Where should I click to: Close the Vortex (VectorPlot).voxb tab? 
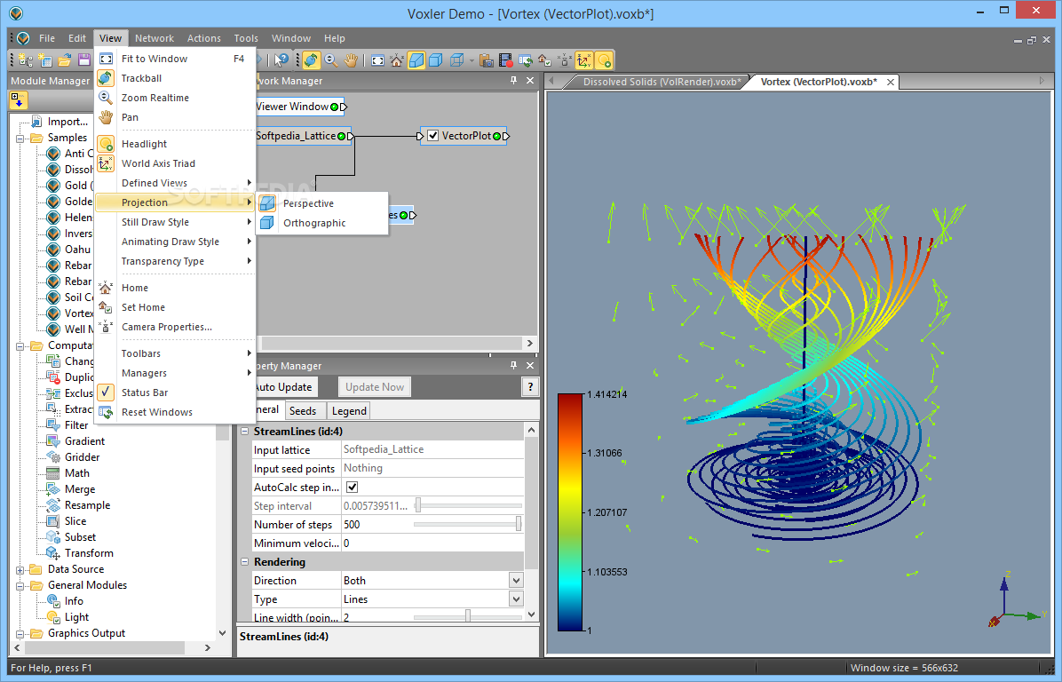[x=891, y=82]
